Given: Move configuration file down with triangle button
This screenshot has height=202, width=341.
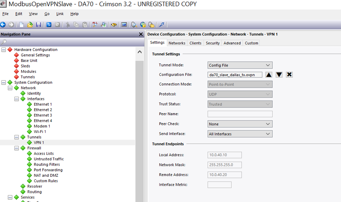Looking at the screenshot, I should [x=279, y=75].
